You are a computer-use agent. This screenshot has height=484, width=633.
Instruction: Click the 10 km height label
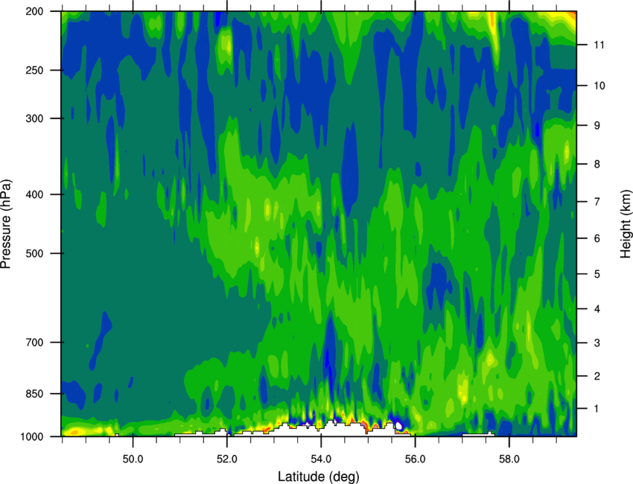click(x=599, y=86)
